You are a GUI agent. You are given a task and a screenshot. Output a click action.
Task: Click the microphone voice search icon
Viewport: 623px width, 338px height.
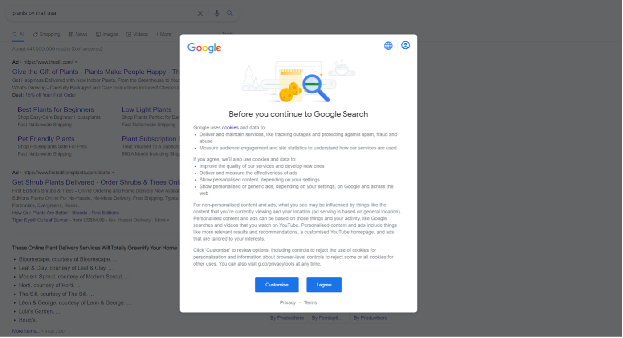pyautogui.click(x=216, y=13)
